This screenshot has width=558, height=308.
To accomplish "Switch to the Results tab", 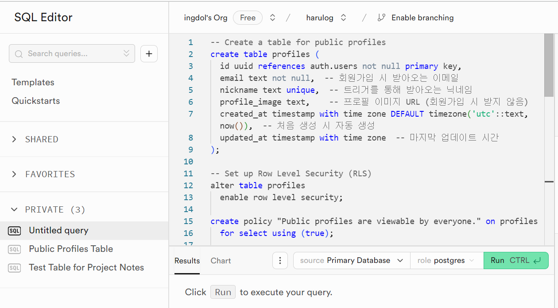I will (187, 261).
